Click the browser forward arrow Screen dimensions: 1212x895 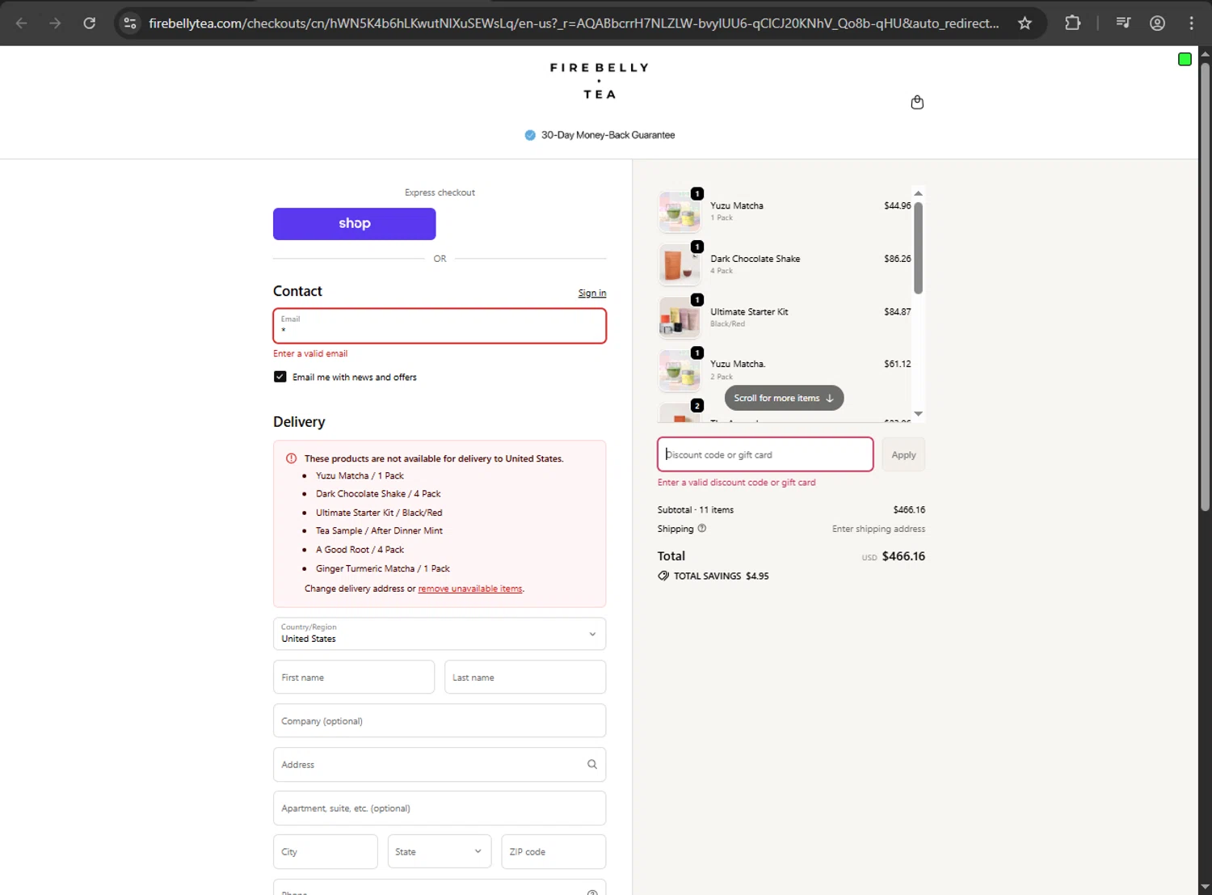pos(55,23)
